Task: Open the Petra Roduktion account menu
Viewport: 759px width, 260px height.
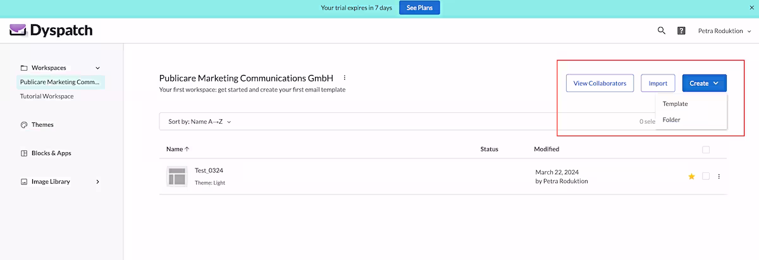Action: pos(724,30)
